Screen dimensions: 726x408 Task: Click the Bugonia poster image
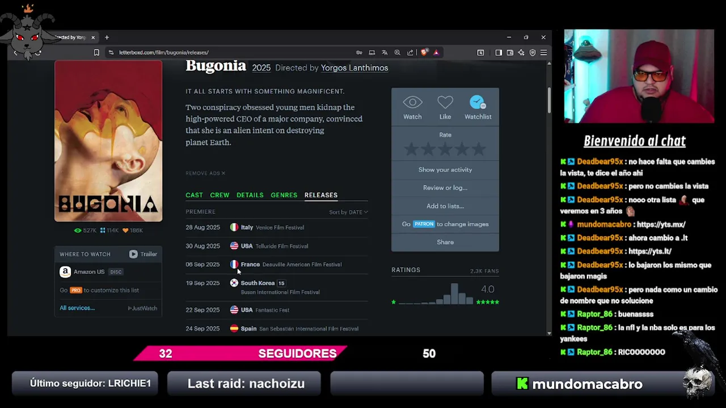click(108, 141)
